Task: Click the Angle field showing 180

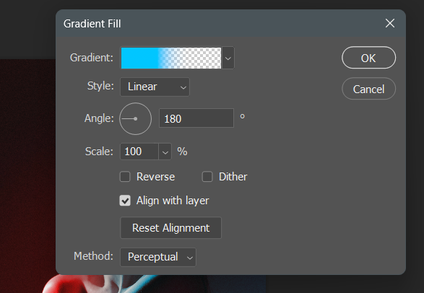Action: tap(196, 118)
